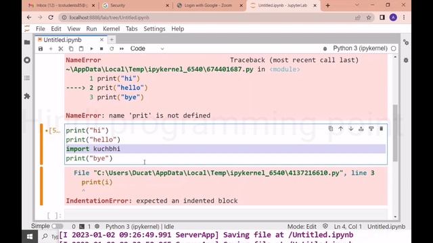Screen dimensions: 433x243
Task: Move the cell up
Action: 341,129
